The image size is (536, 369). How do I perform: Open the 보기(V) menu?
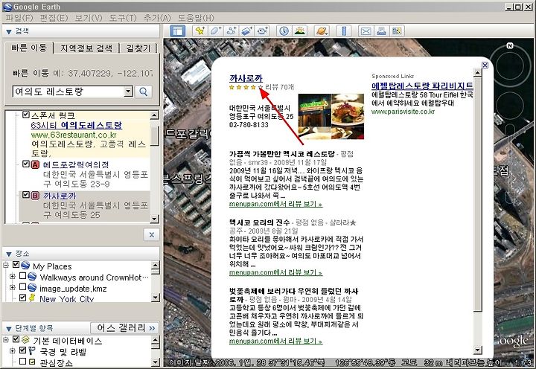[x=89, y=17]
